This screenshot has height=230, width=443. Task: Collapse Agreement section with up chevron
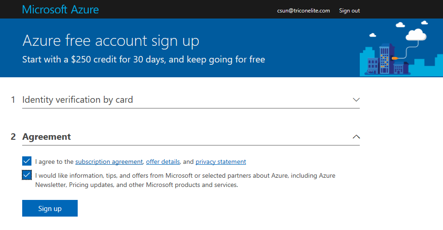pos(356,137)
